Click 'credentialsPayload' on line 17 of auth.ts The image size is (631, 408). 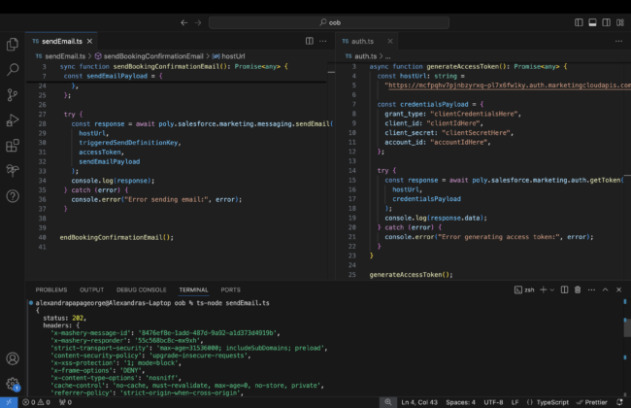click(x=426, y=199)
